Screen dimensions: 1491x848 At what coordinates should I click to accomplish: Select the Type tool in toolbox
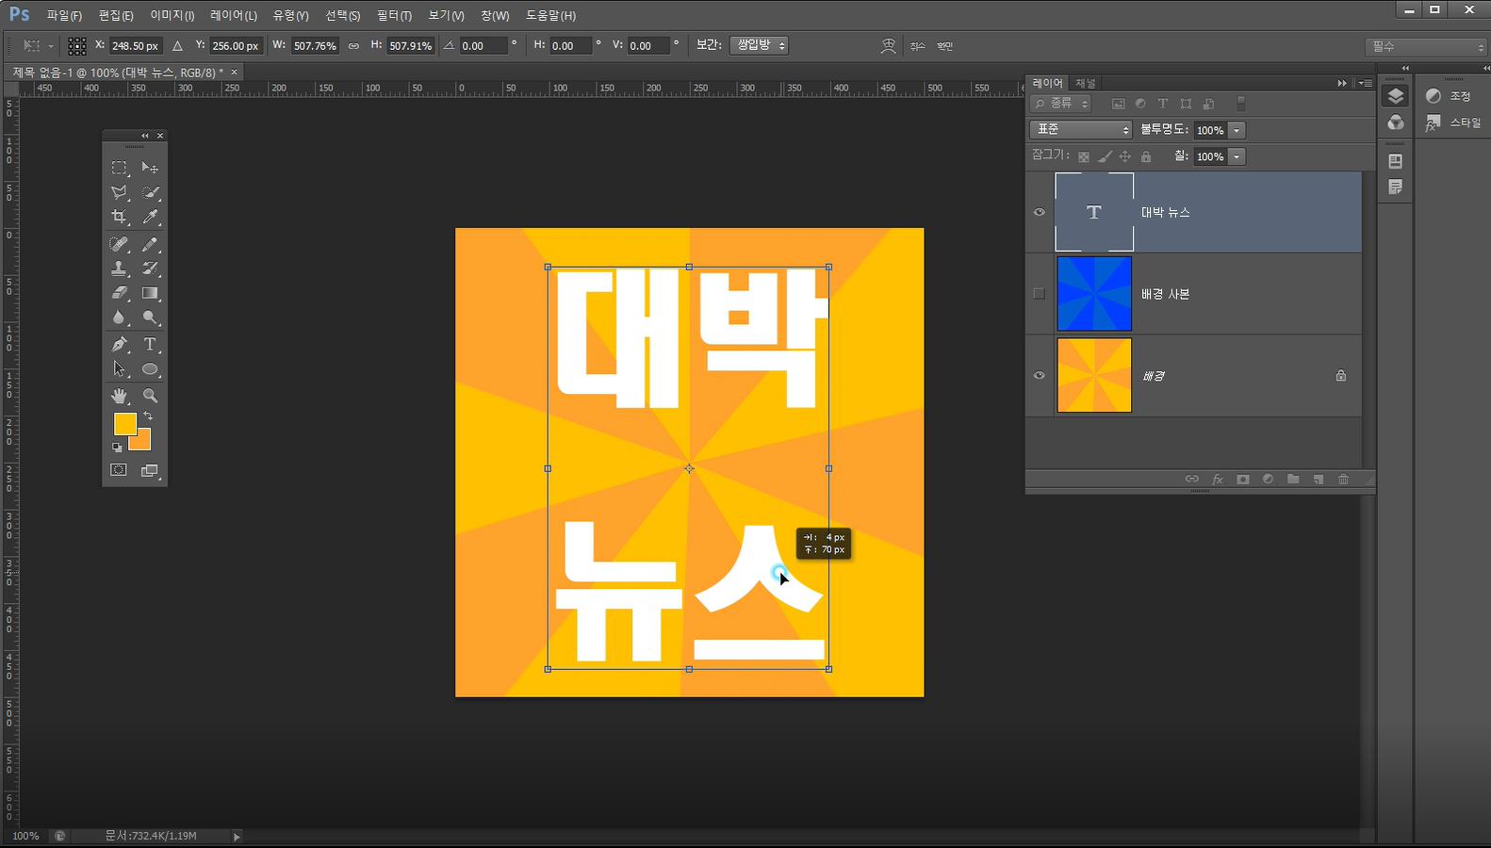pos(150,345)
